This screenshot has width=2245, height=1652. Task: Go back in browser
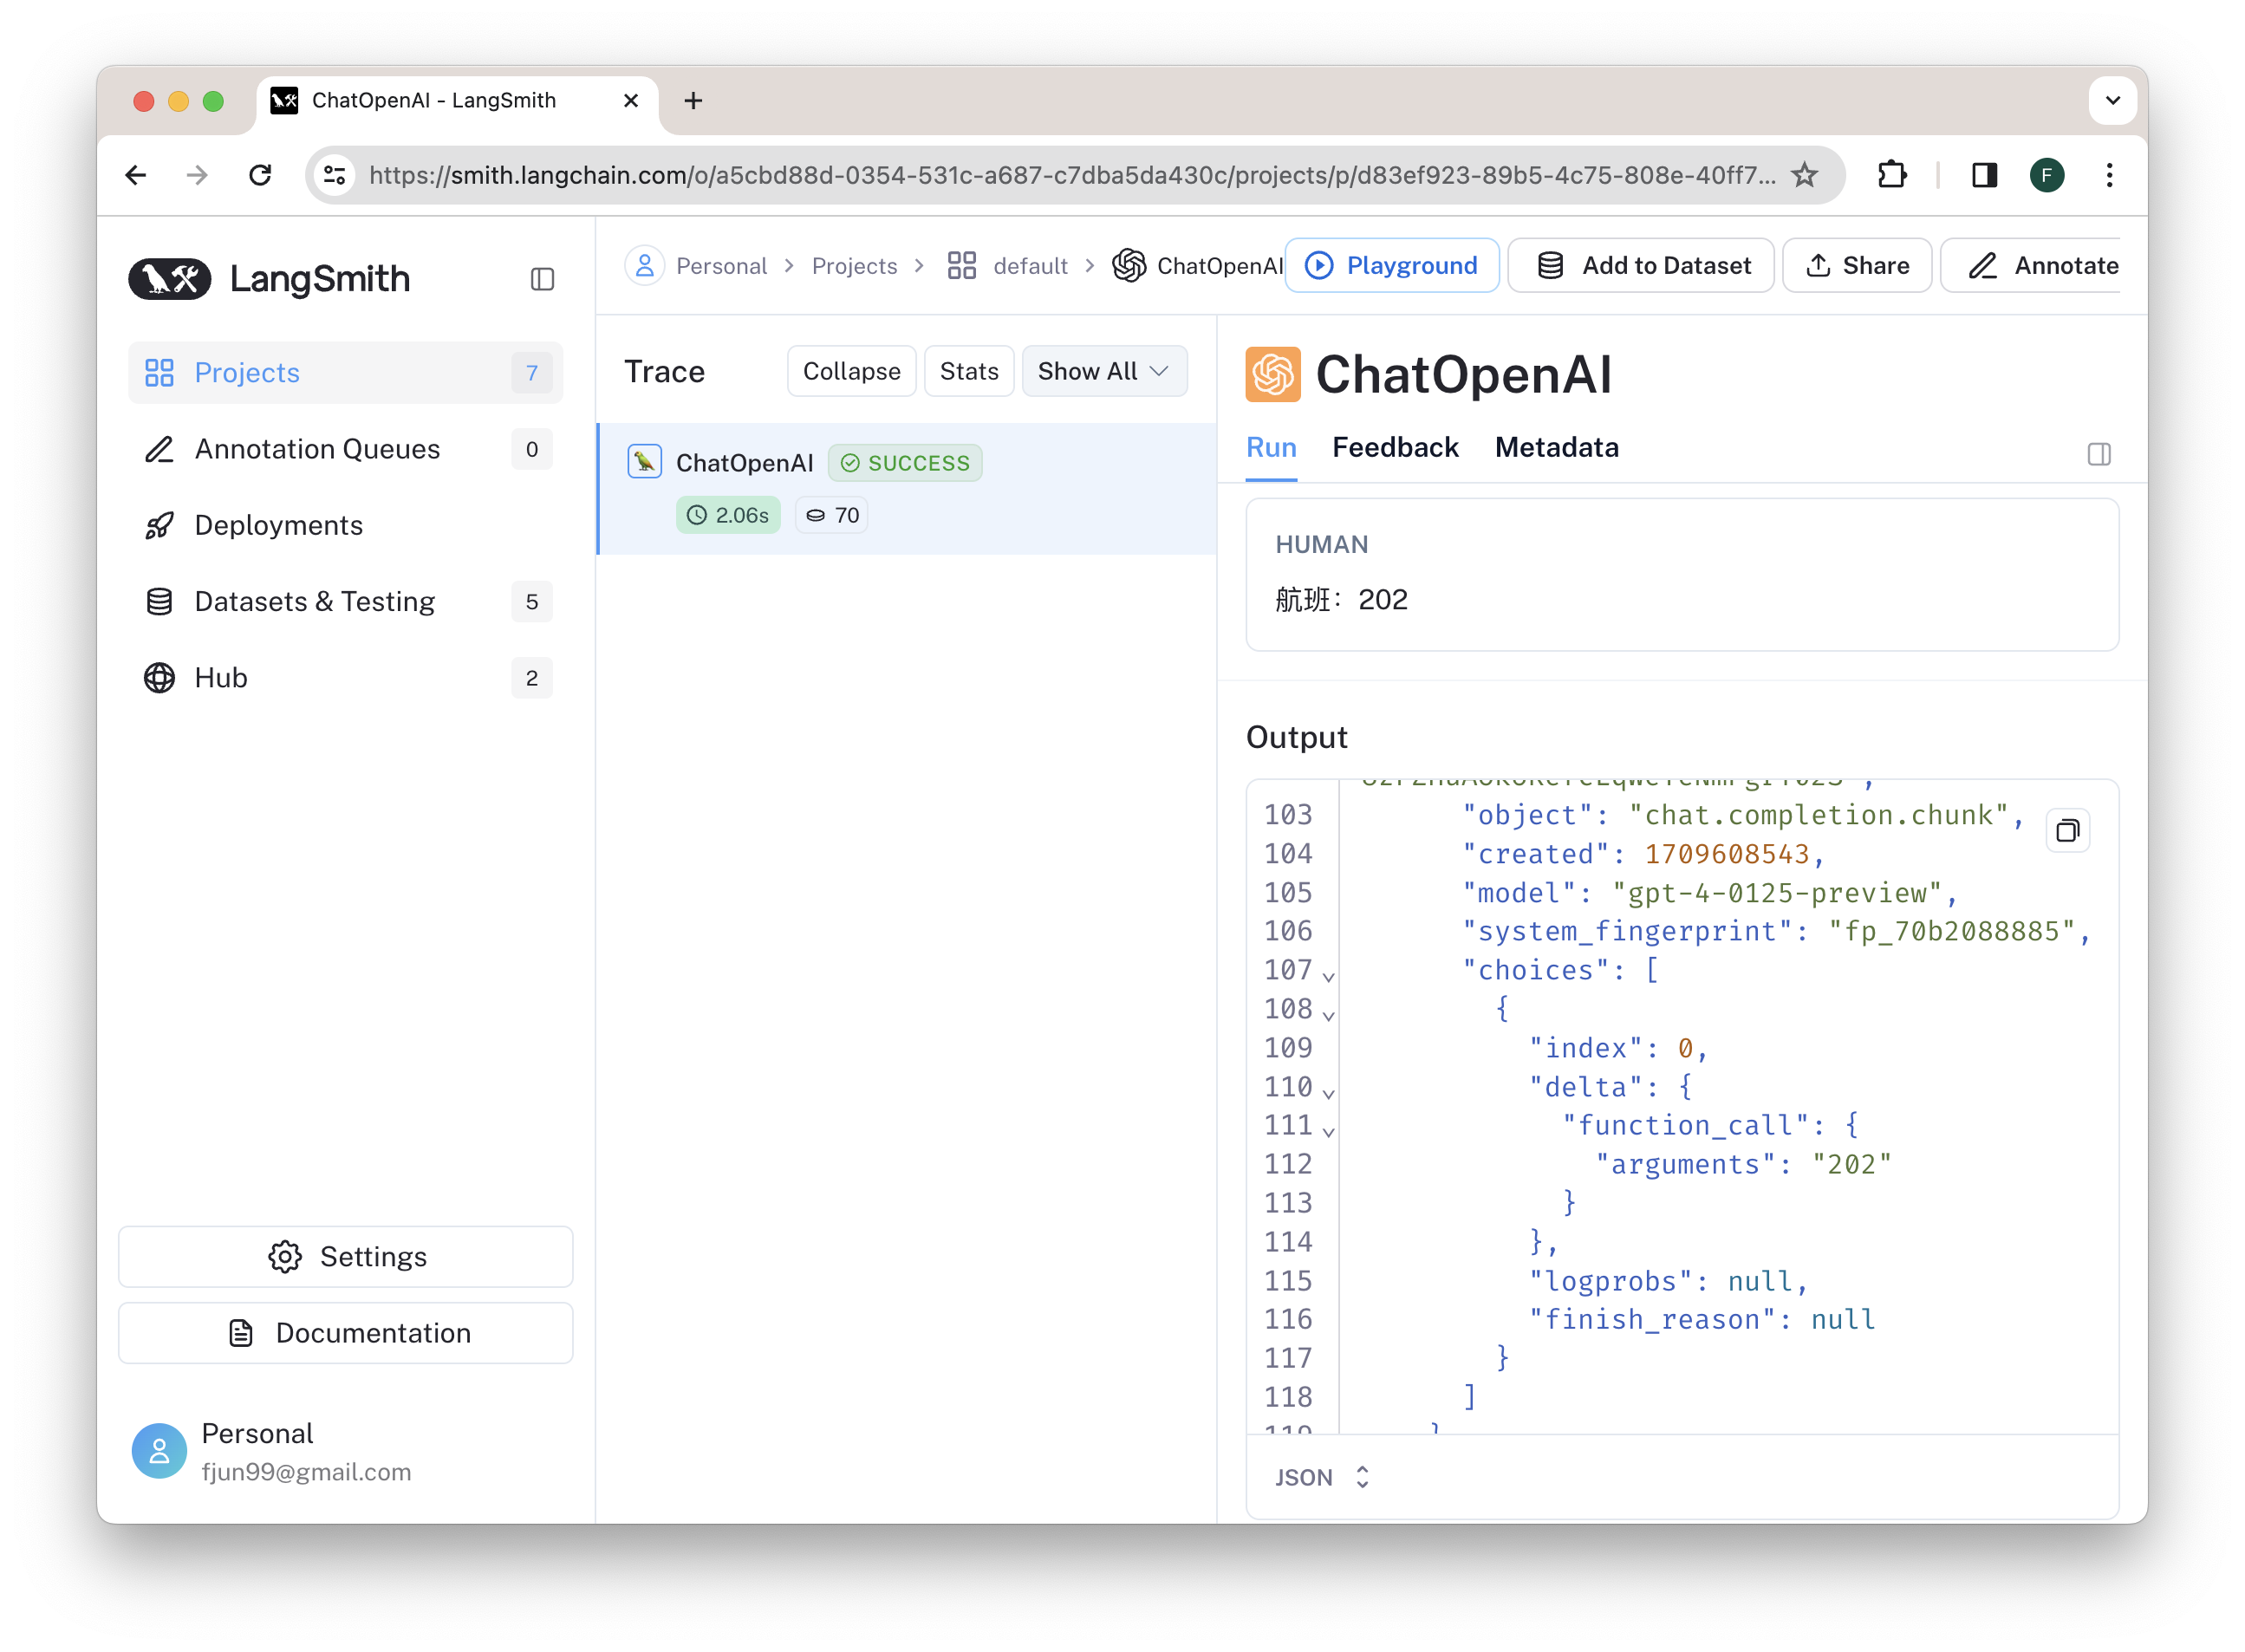(x=136, y=175)
